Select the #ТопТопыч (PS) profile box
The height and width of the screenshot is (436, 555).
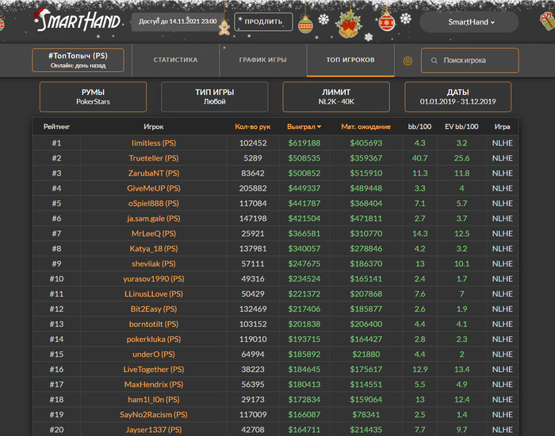[x=78, y=60]
